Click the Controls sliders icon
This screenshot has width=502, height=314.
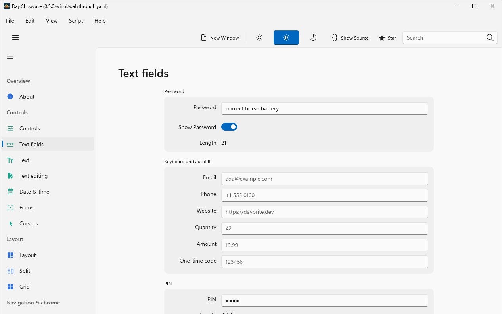click(10, 128)
